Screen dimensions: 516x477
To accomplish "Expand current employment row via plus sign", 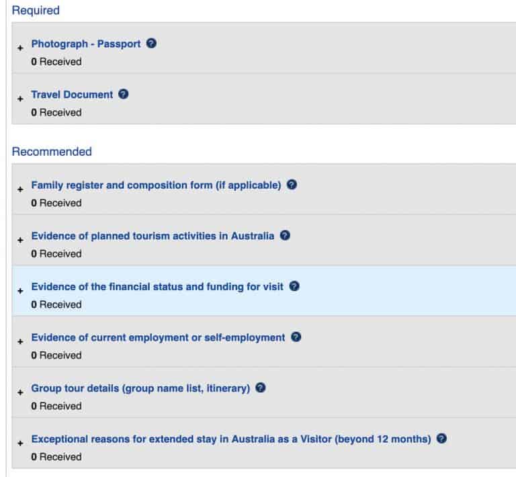I will click(20, 341).
